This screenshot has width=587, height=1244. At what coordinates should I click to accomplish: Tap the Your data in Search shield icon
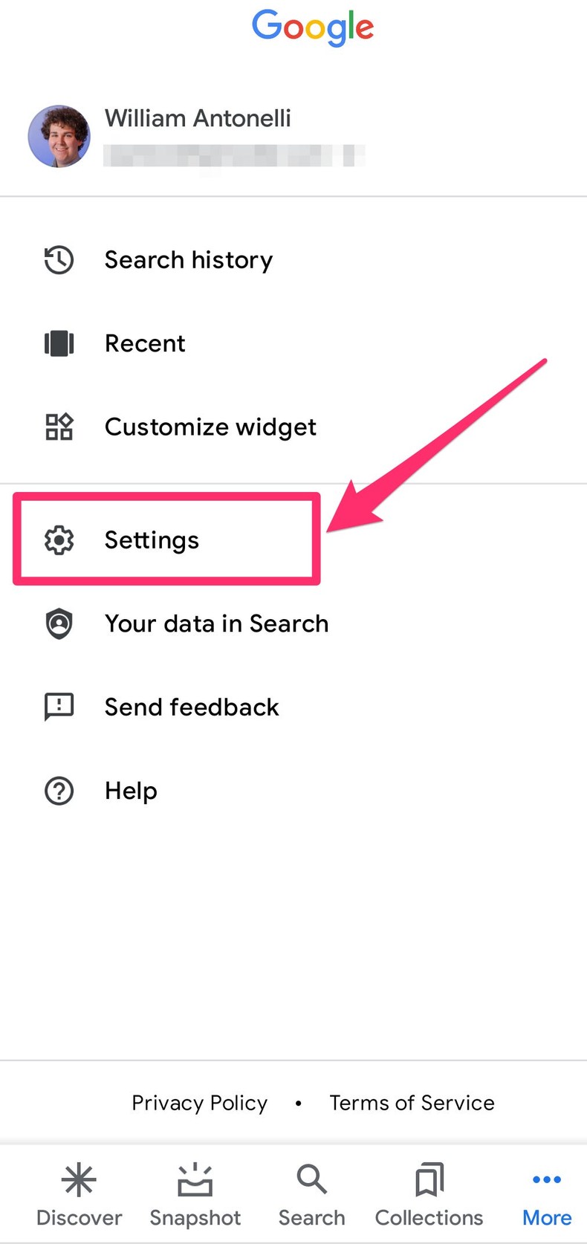(59, 623)
